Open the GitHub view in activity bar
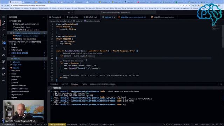Viewport: 224px width, 126px height. click(x=3, y=62)
